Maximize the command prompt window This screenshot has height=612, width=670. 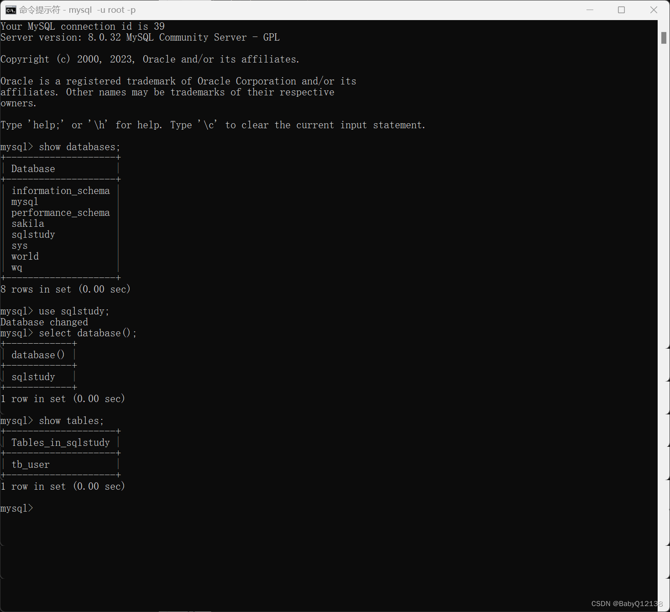(621, 10)
